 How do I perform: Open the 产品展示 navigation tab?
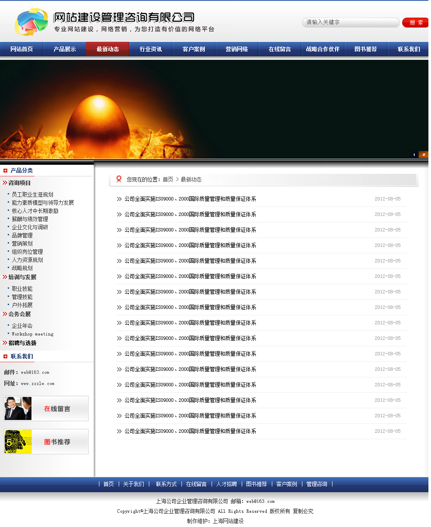65,49
